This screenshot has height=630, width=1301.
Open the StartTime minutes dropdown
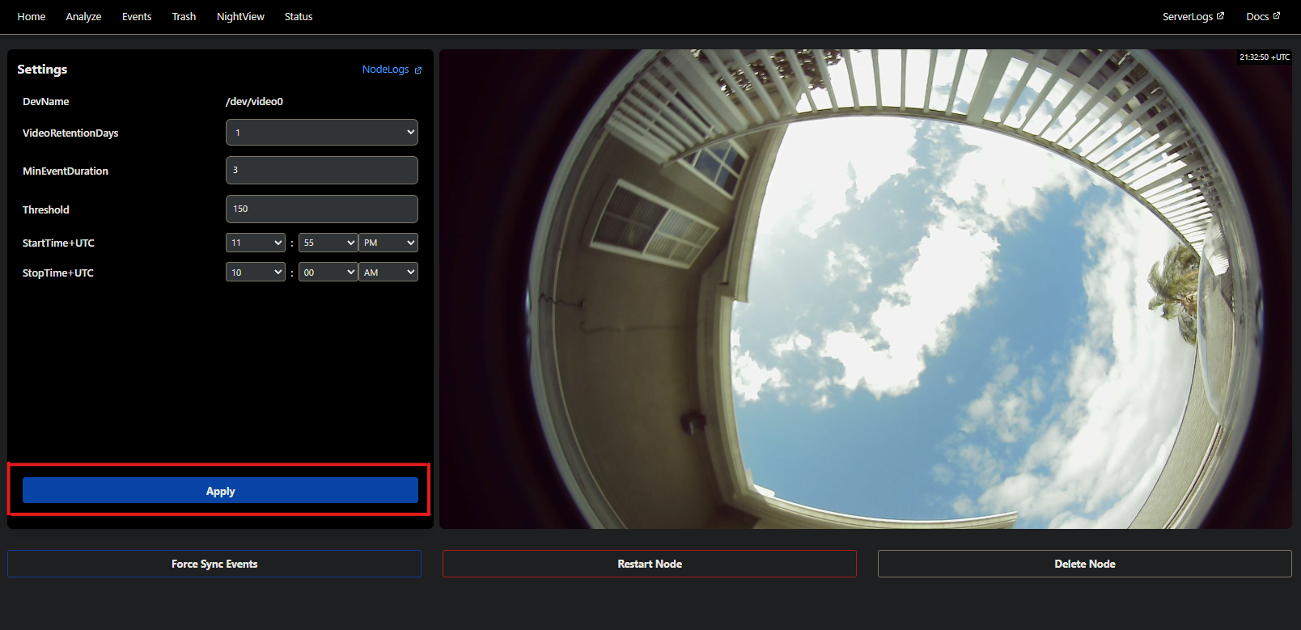pos(328,243)
